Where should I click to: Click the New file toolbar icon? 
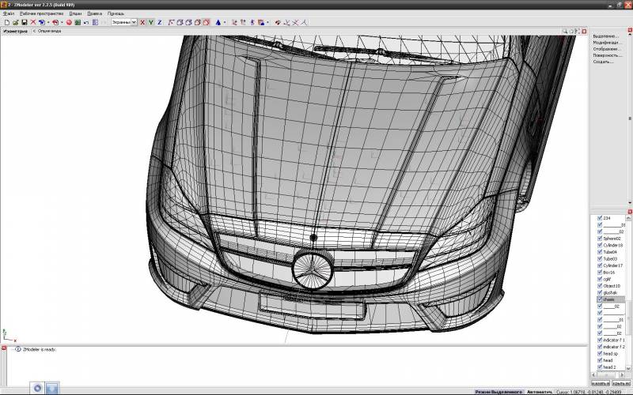pos(7,23)
